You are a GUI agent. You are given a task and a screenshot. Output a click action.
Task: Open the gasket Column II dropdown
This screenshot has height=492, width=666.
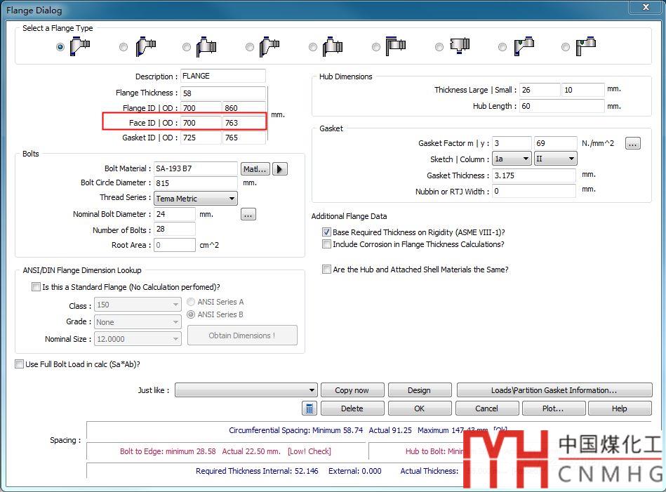[555, 159]
